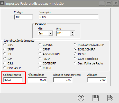Cancel with the document X icon
This screenshot has width=119, height=103.
click(110, 98)
